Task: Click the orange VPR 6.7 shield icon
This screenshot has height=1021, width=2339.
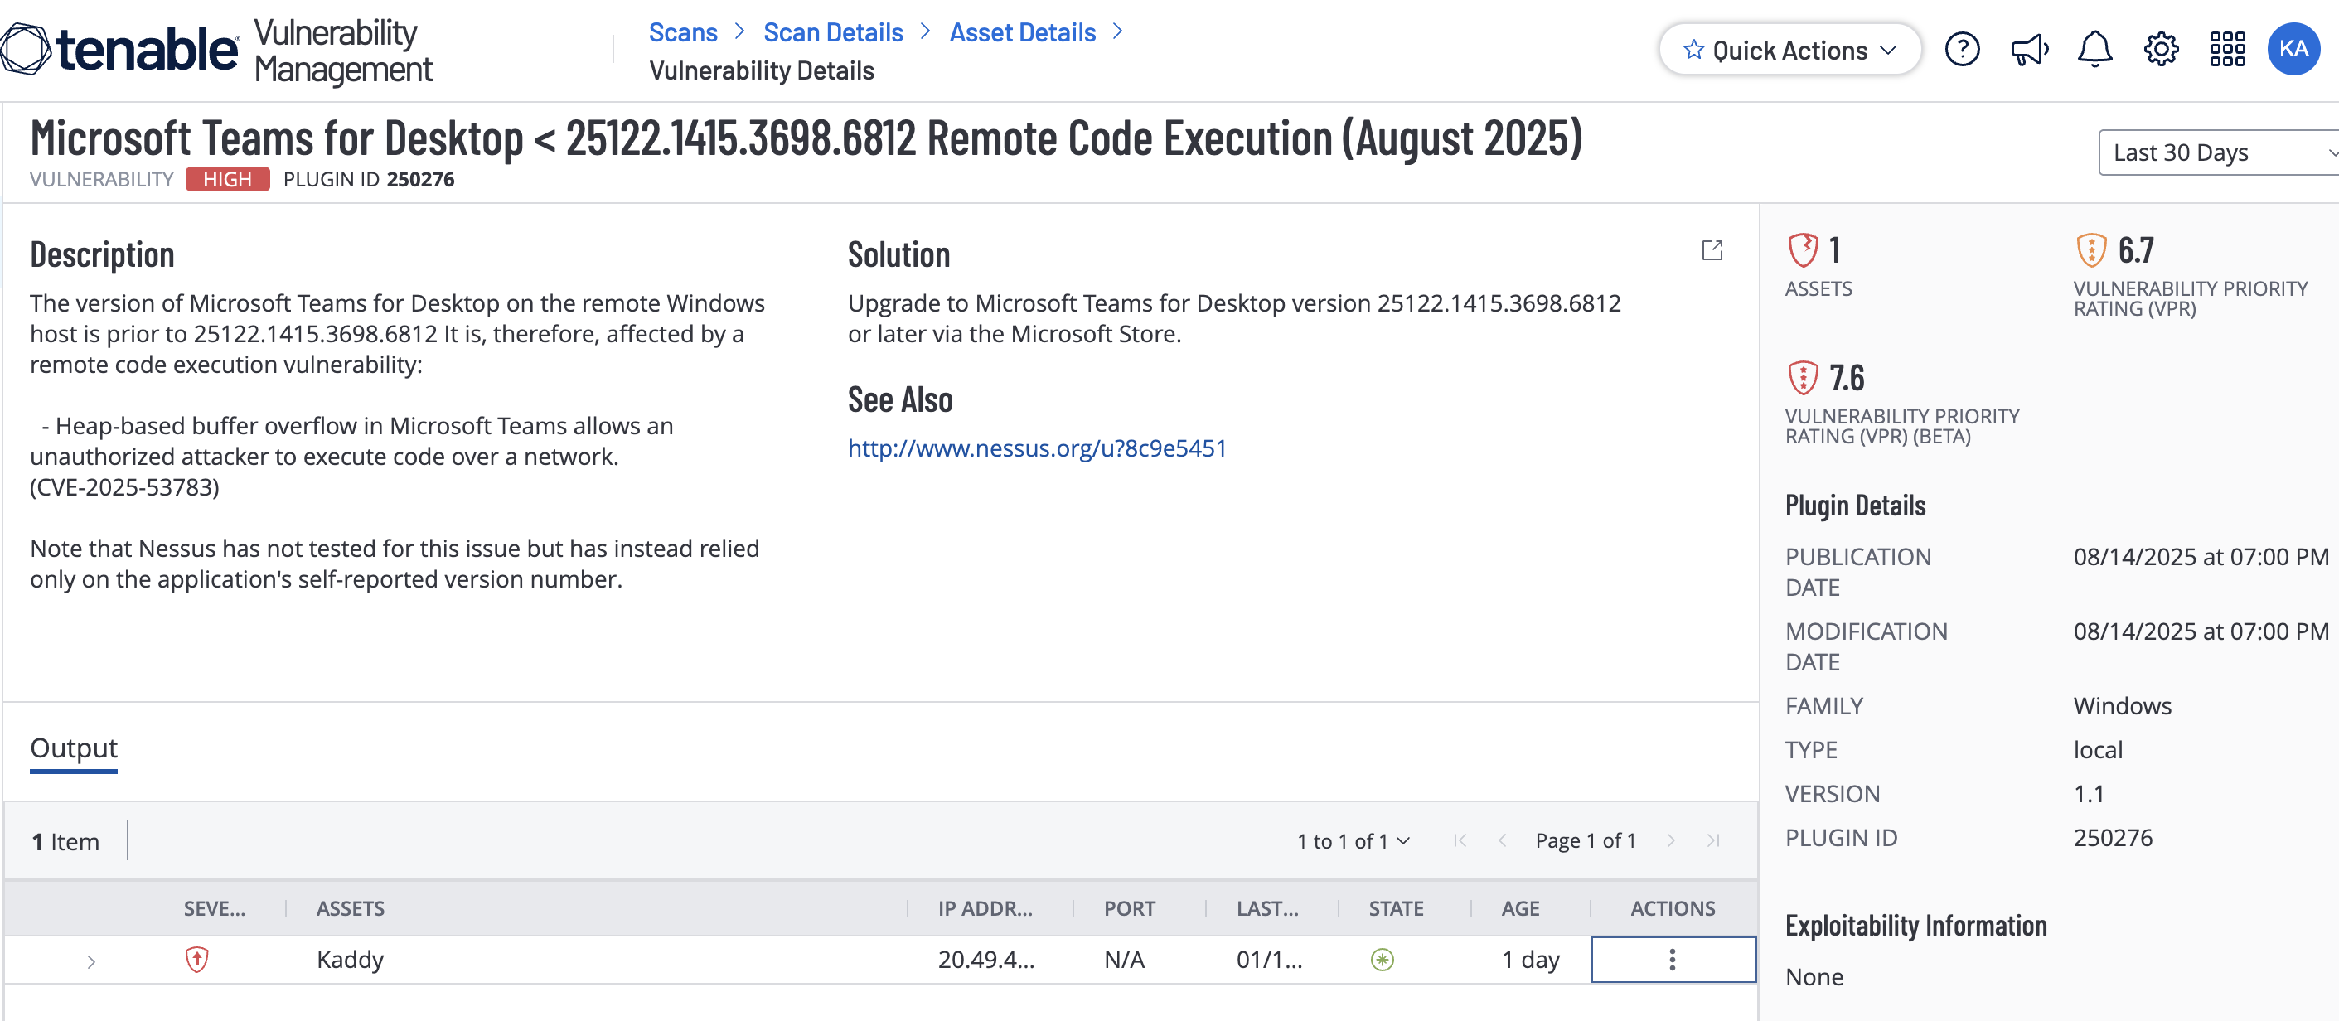Action: [x=2091, y=250]
